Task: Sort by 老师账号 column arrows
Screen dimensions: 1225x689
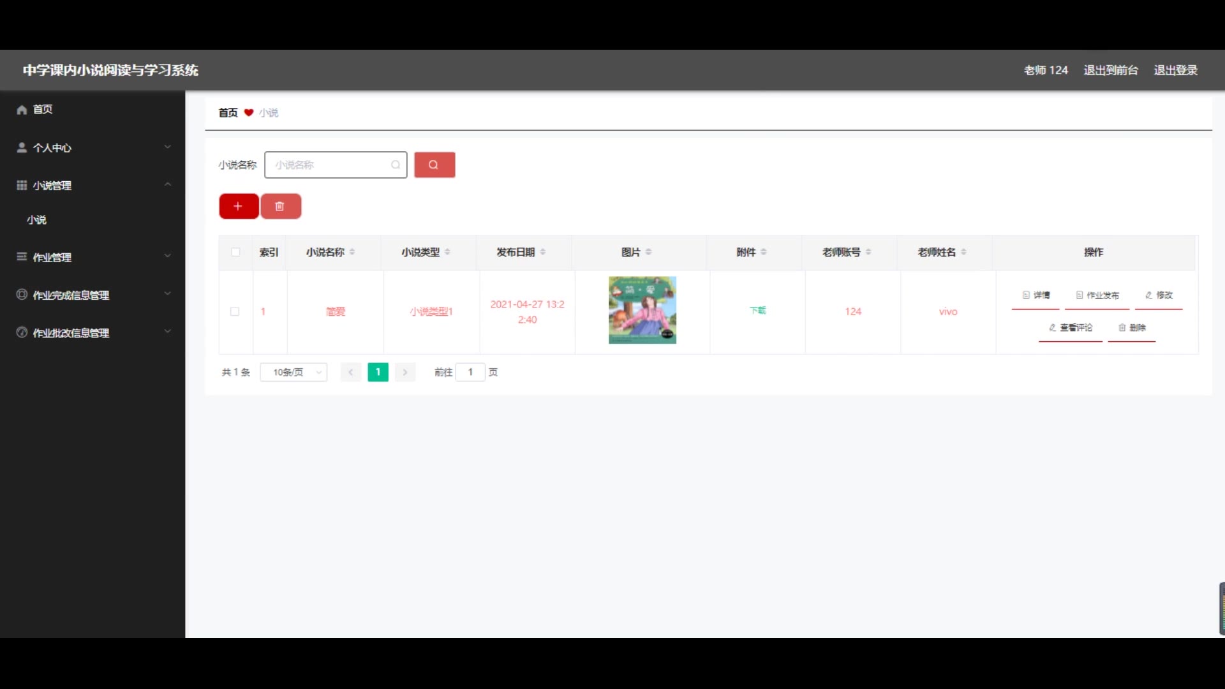Action: (x=868, y=252)
